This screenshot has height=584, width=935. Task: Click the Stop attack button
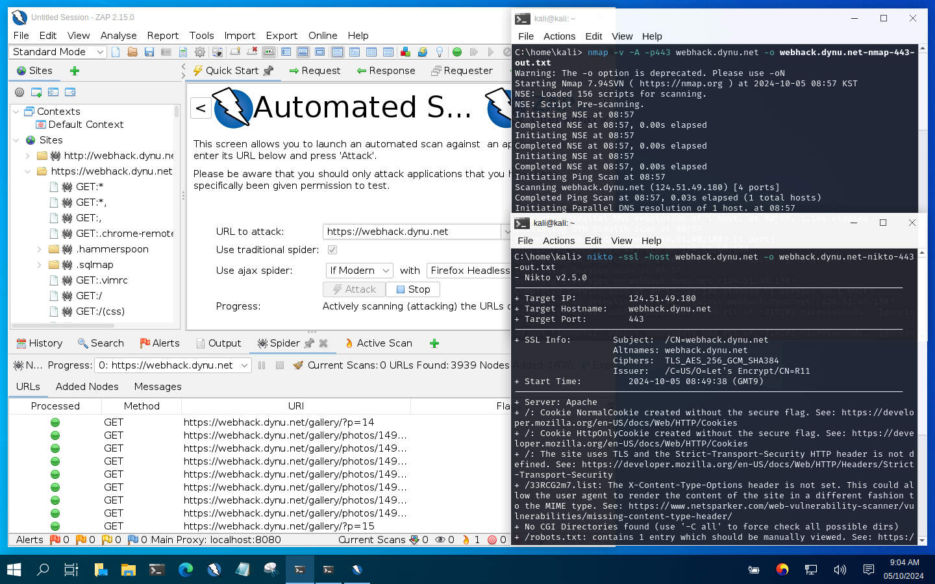413,289
